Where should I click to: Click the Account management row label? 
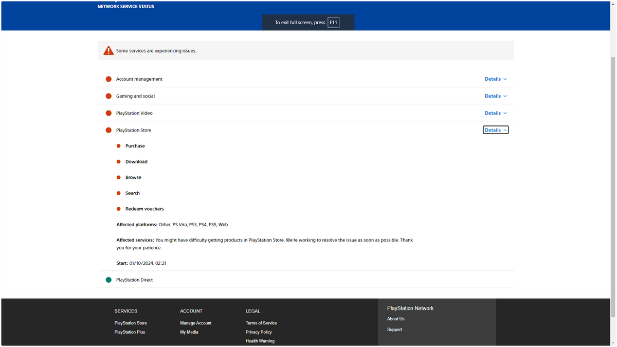tap(139, 79)
